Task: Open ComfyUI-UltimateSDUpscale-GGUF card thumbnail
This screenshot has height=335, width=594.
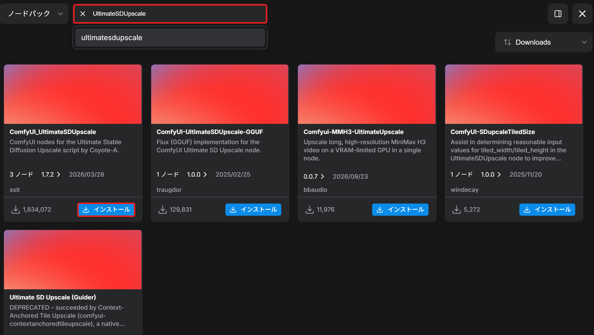Action: (x=220, y=94)
